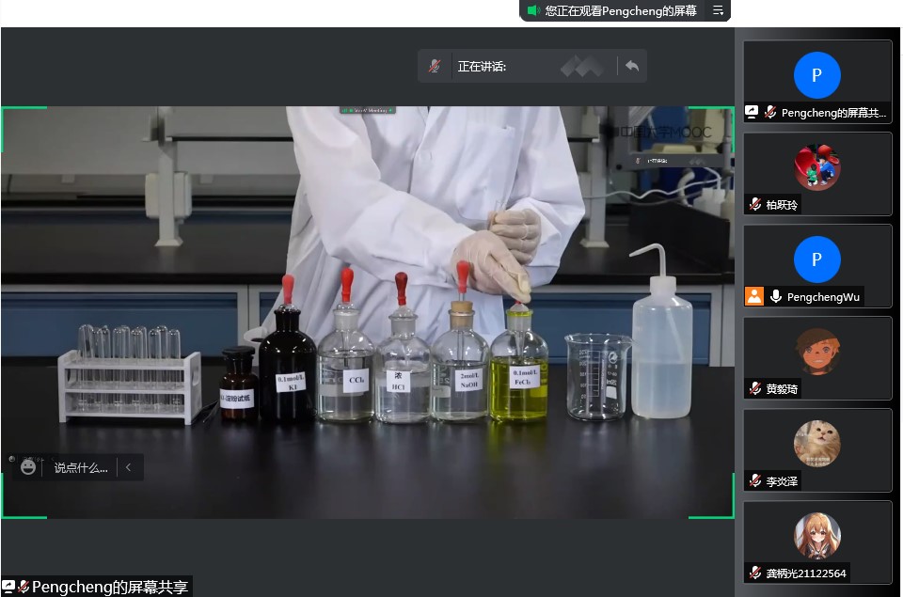Select 柏跃玲's avatar thumbnail
903x597 pixels.
click(816, 167)
